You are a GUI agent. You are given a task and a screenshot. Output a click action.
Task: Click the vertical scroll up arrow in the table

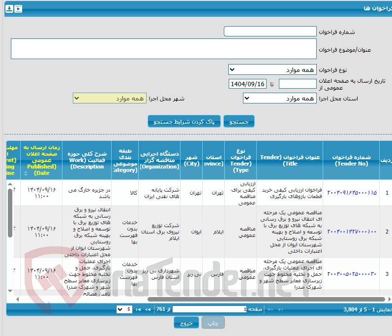[10, 184]
